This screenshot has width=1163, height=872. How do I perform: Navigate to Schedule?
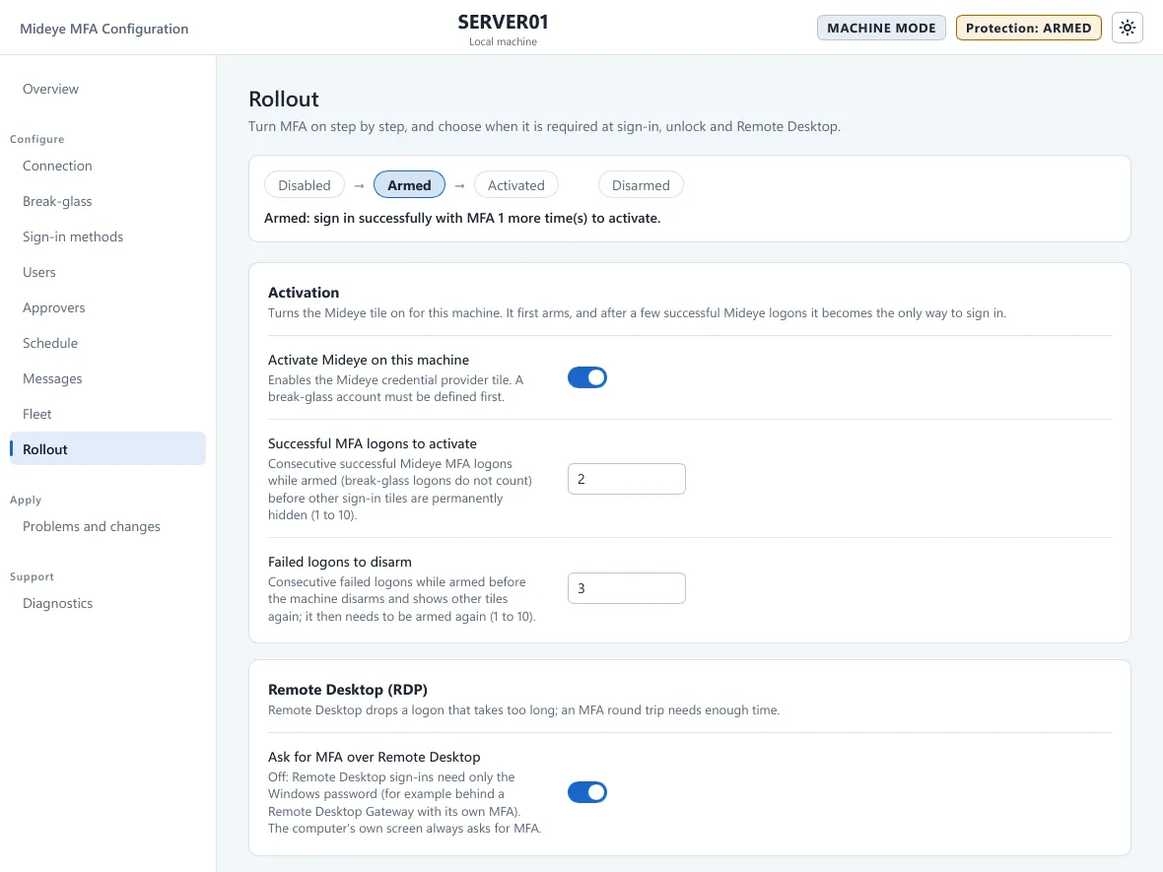point(49,343)
